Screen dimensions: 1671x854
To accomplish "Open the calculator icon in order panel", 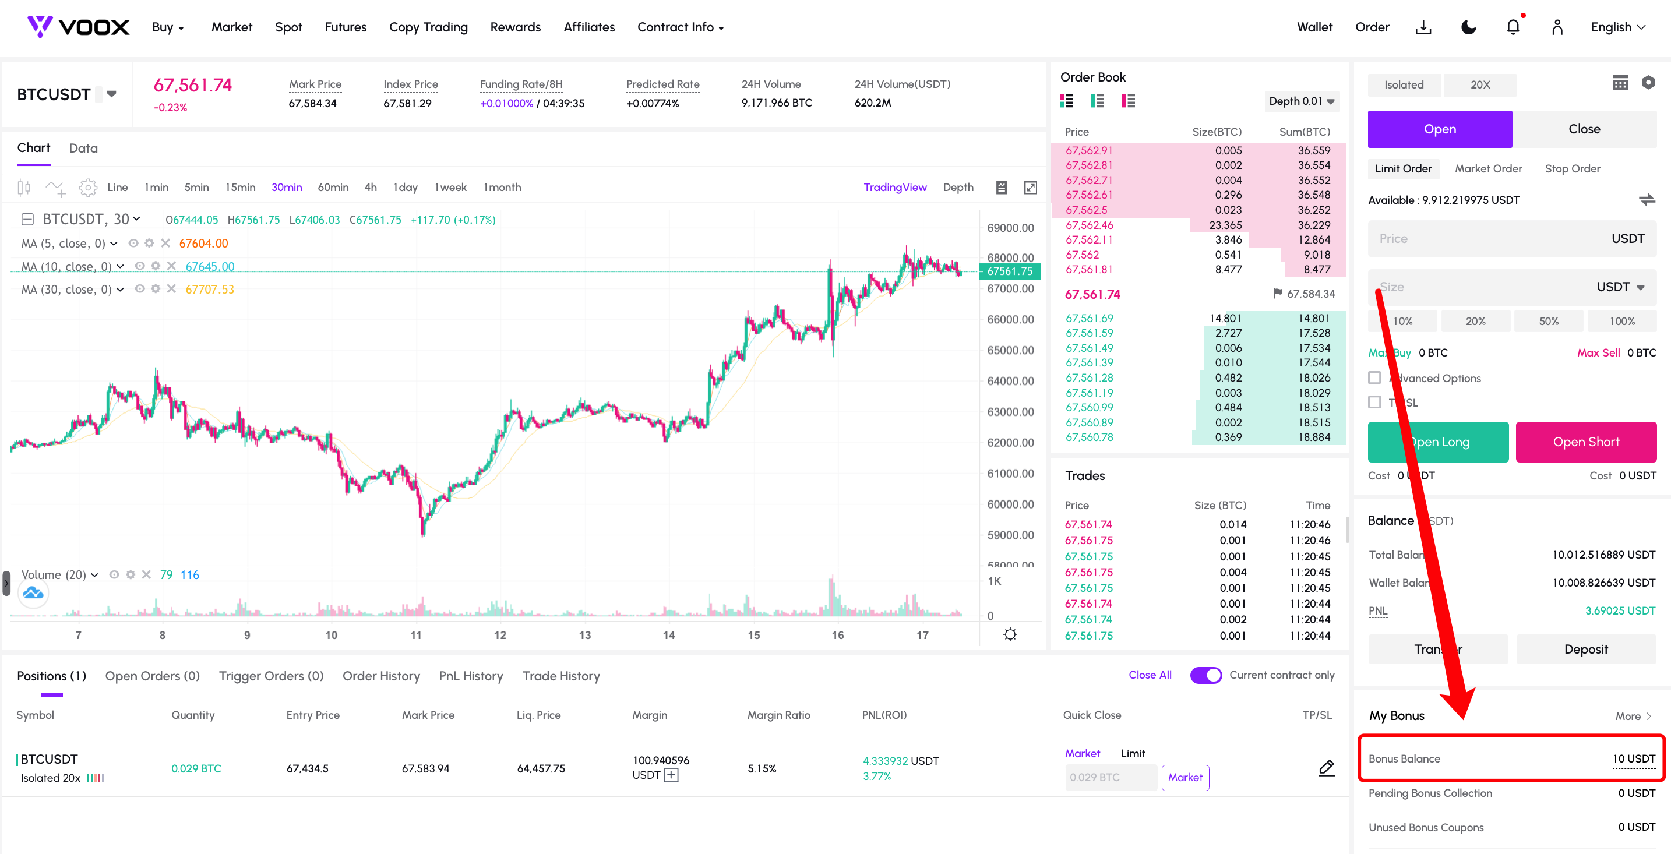I will click(x=1620, y=83).
